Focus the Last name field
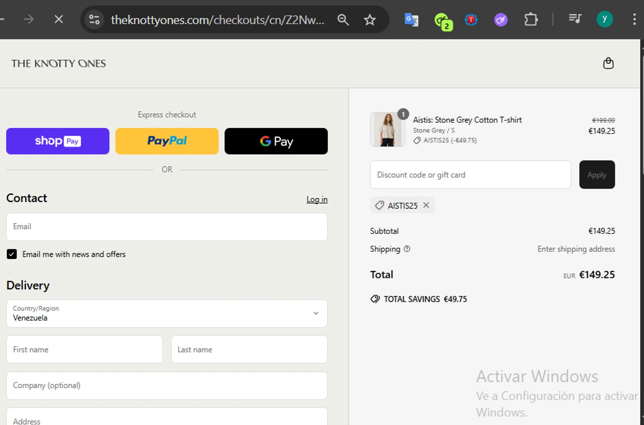This screenshot has height=425, width=644. coord(249,349)
